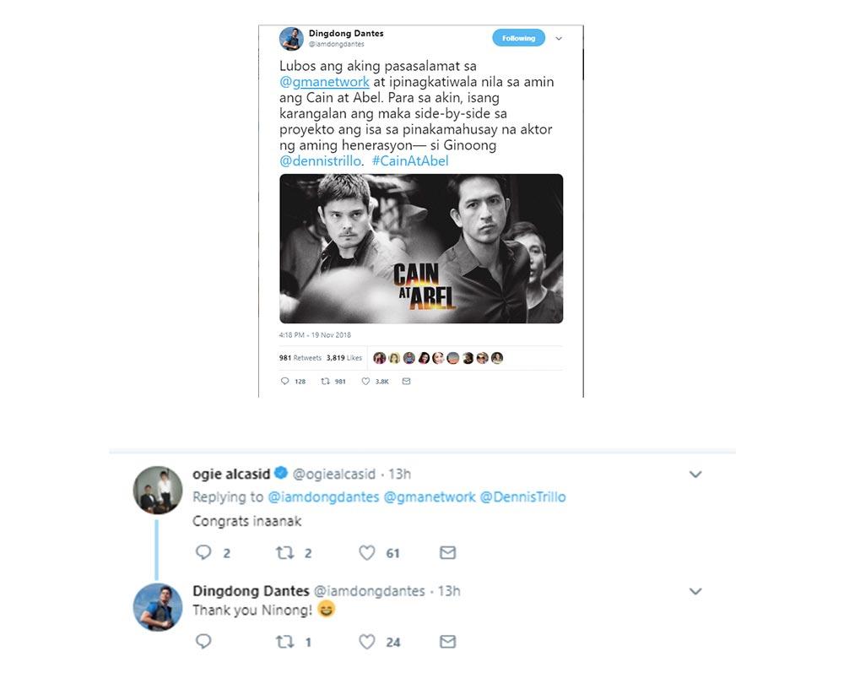Like ogie alcasid's Congrats comment
The height and width of the screenshot is (689, 844).
pos(366,553)
